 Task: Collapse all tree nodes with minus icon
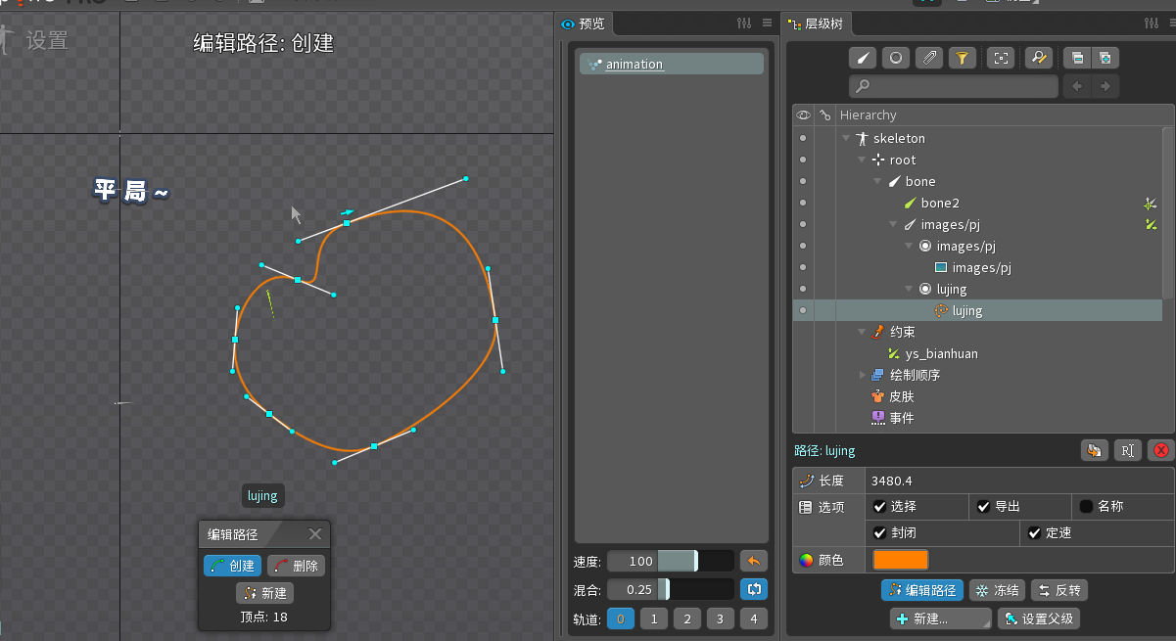pos(1077,58)
